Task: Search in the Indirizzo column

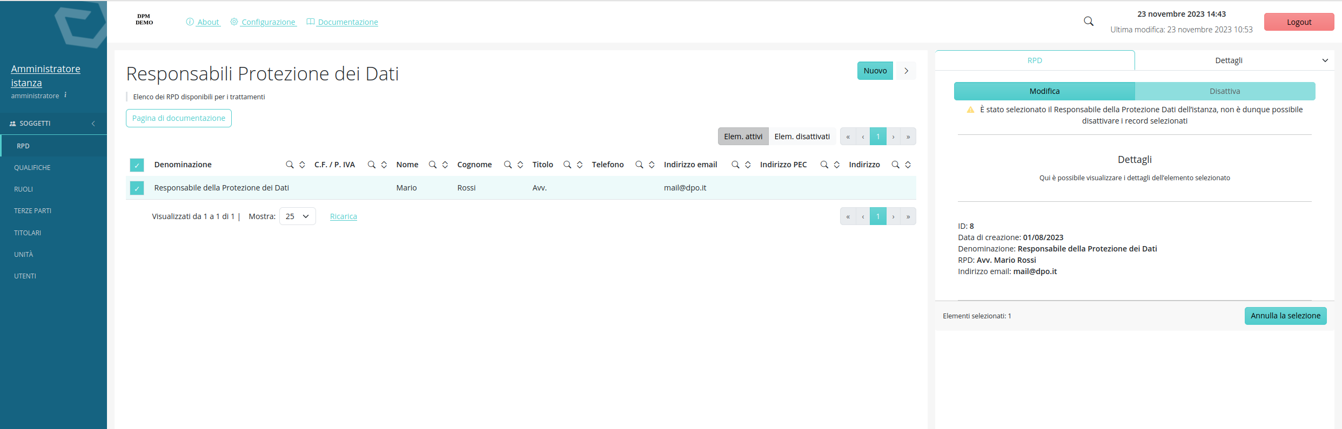Action: (895, 165)
